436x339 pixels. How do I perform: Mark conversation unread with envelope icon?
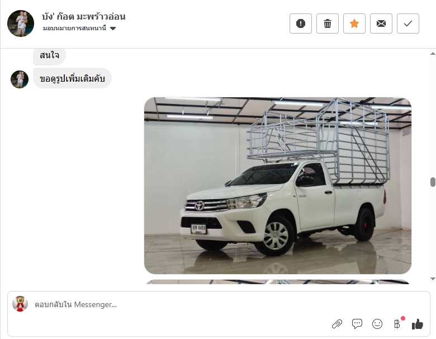click(x=381, y=23)
